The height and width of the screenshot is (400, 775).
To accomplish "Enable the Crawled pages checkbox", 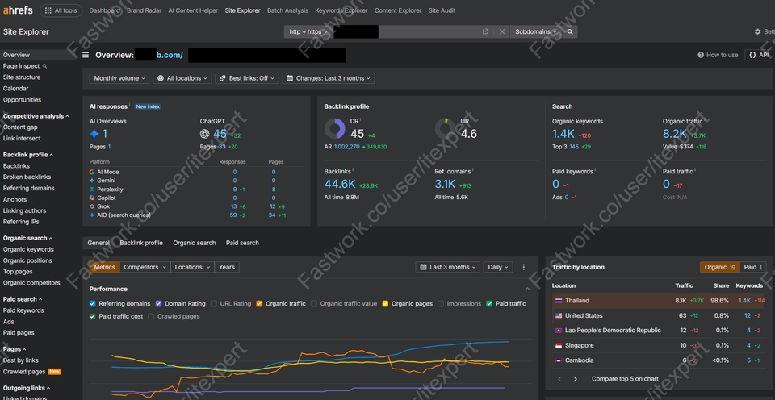I will pyautogui.click(x=151, y=317).
